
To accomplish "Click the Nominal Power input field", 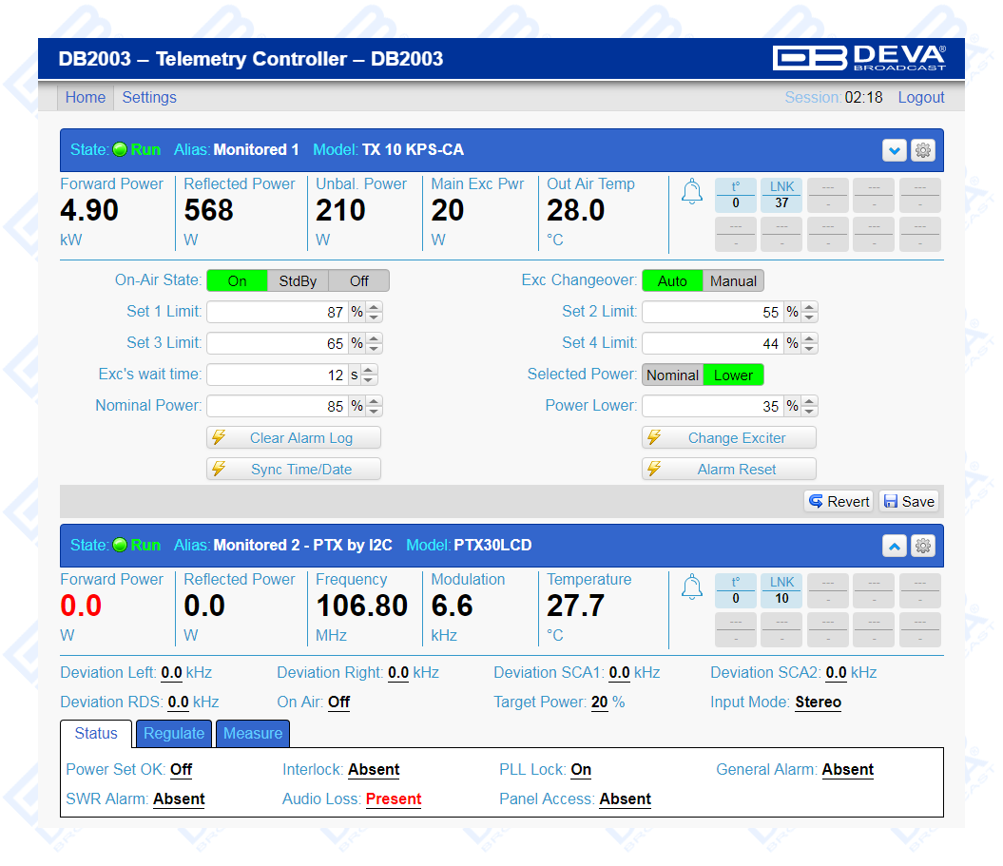I will pyautogui.click(x=276, y=406).
